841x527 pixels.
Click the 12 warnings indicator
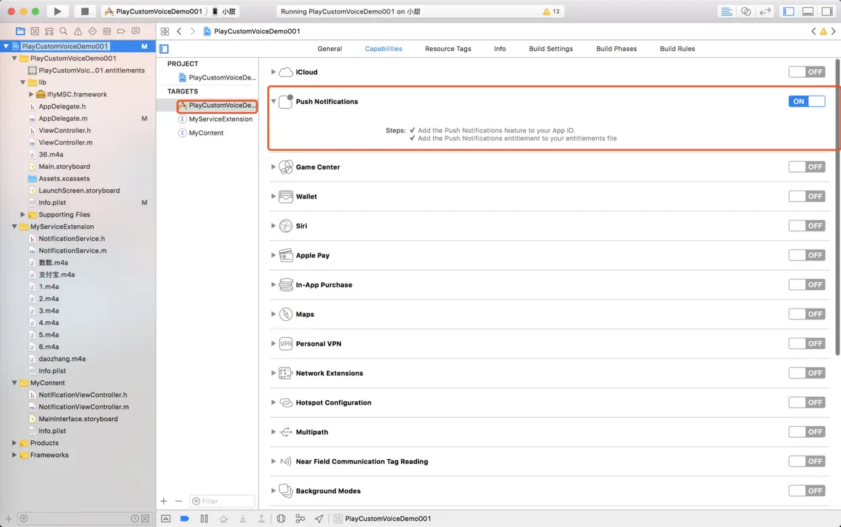click(x=551, y=12)
